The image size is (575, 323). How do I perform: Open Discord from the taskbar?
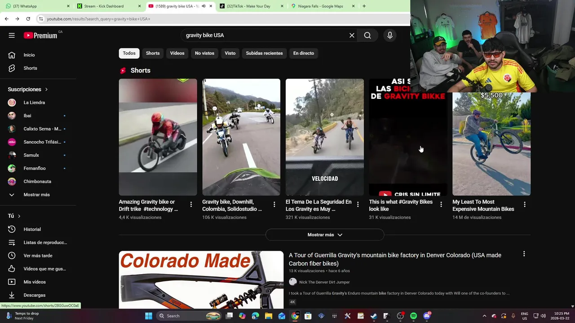pyautogui.click(x=427, y=316)
